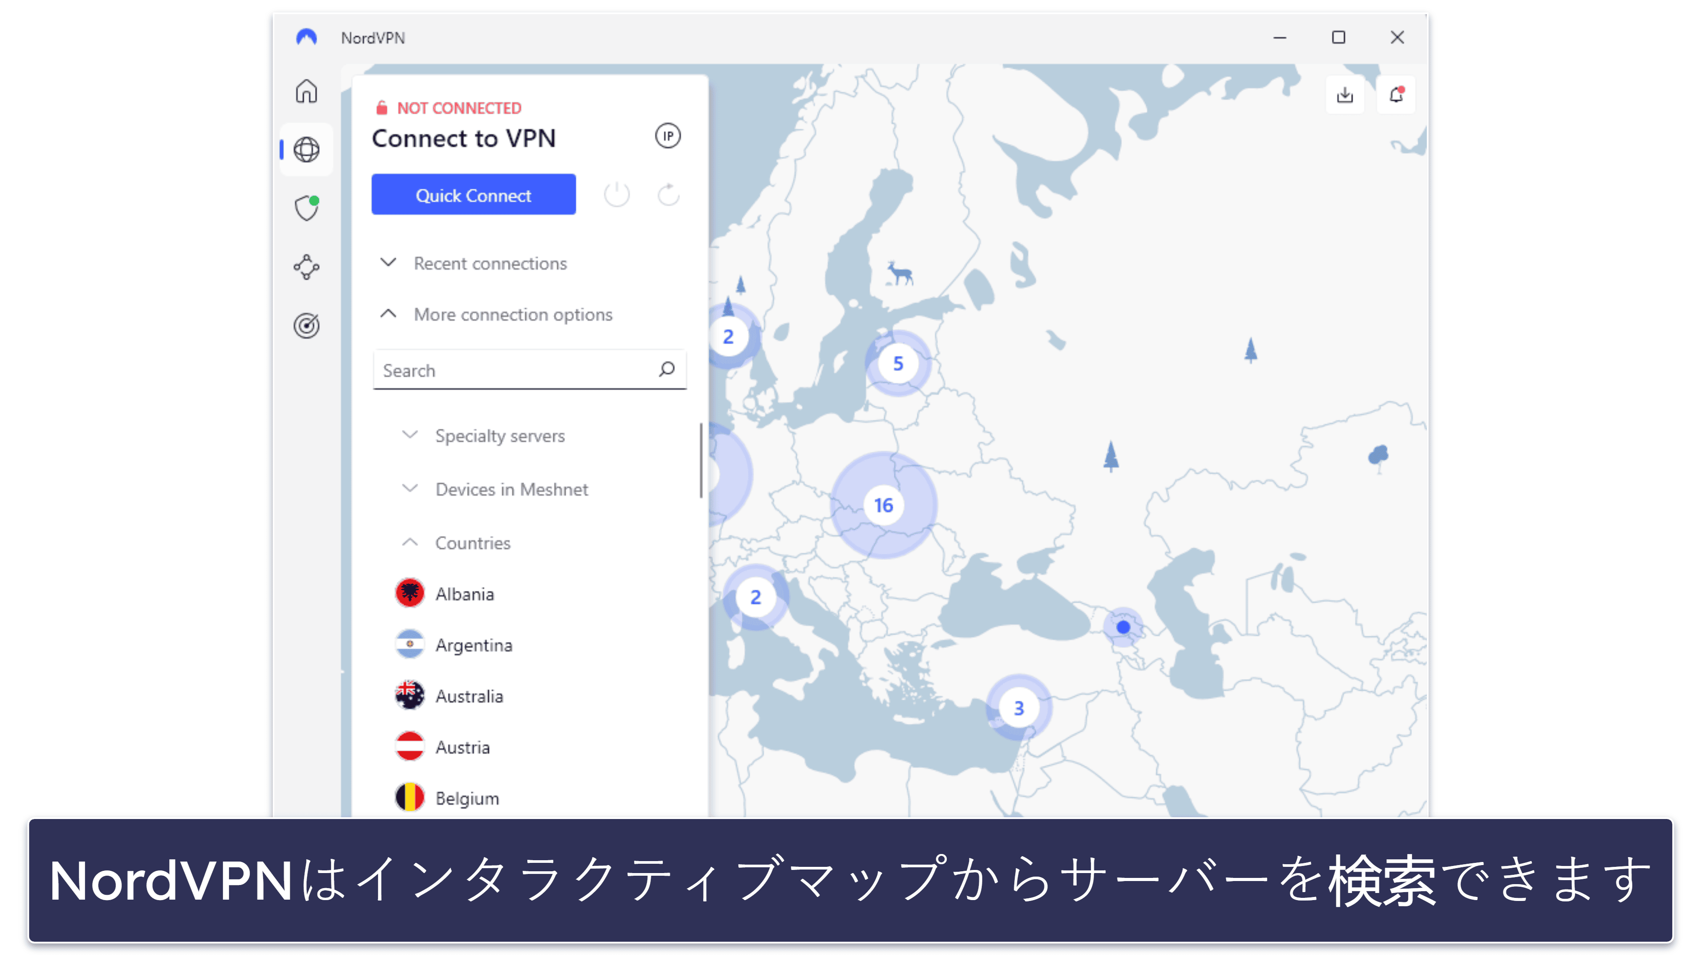Click the Devices in Meshnet label

click(x=512, y=489)
